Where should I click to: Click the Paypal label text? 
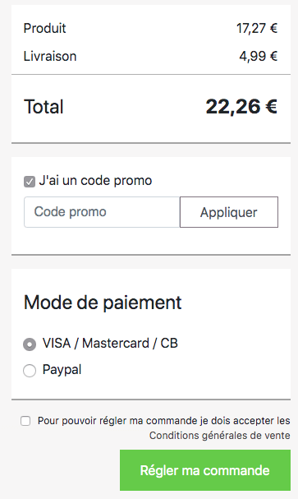click(62, 370)
